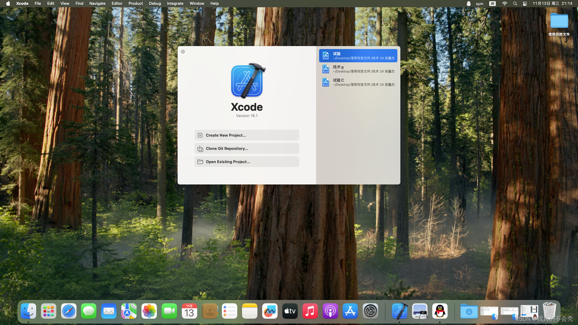Launch Freeform from the Dock
This screenshot has width=578, height=325.
point(270,311)
